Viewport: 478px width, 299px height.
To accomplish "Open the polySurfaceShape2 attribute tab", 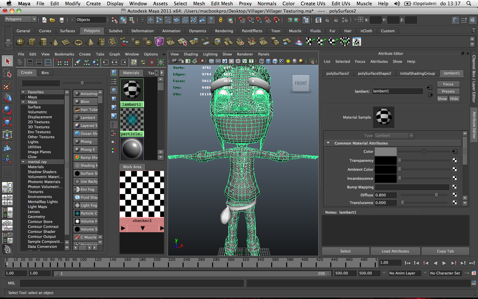I will point(374,73).
